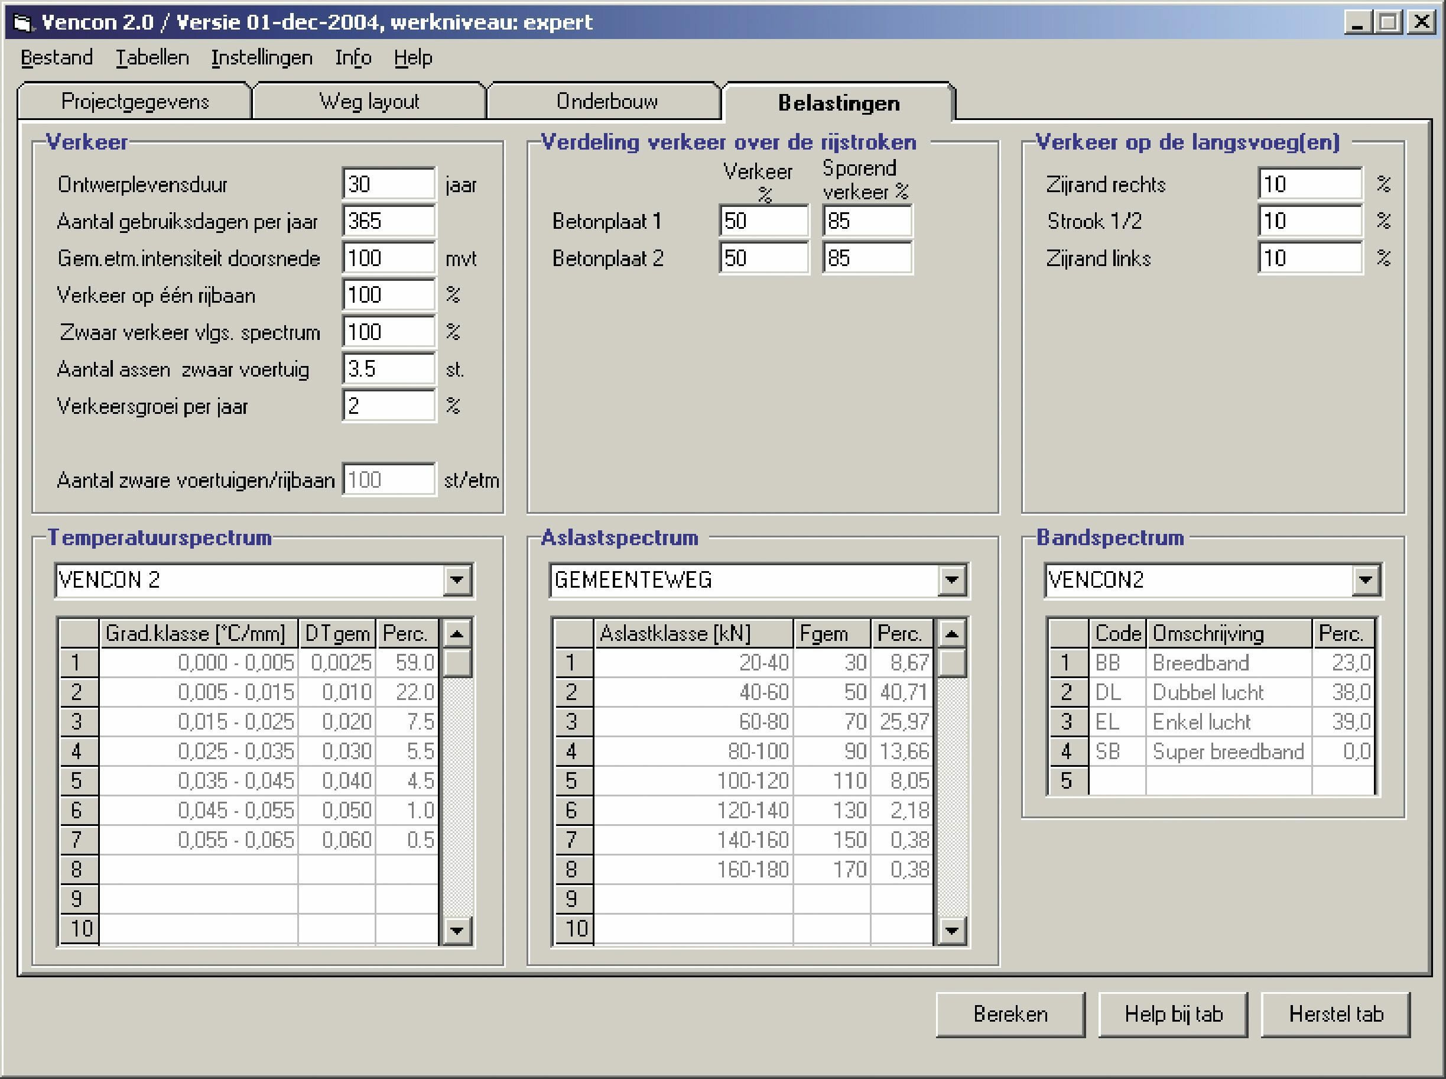The width and height of the screenshot is (1446, 1079).
Task: Click the 'Omschrijving' column header
Action: pos(1229,634)
